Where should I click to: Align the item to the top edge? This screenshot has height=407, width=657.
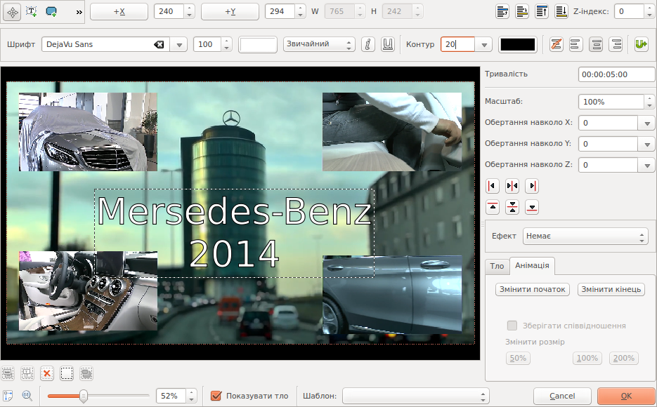tap(493, 207)
